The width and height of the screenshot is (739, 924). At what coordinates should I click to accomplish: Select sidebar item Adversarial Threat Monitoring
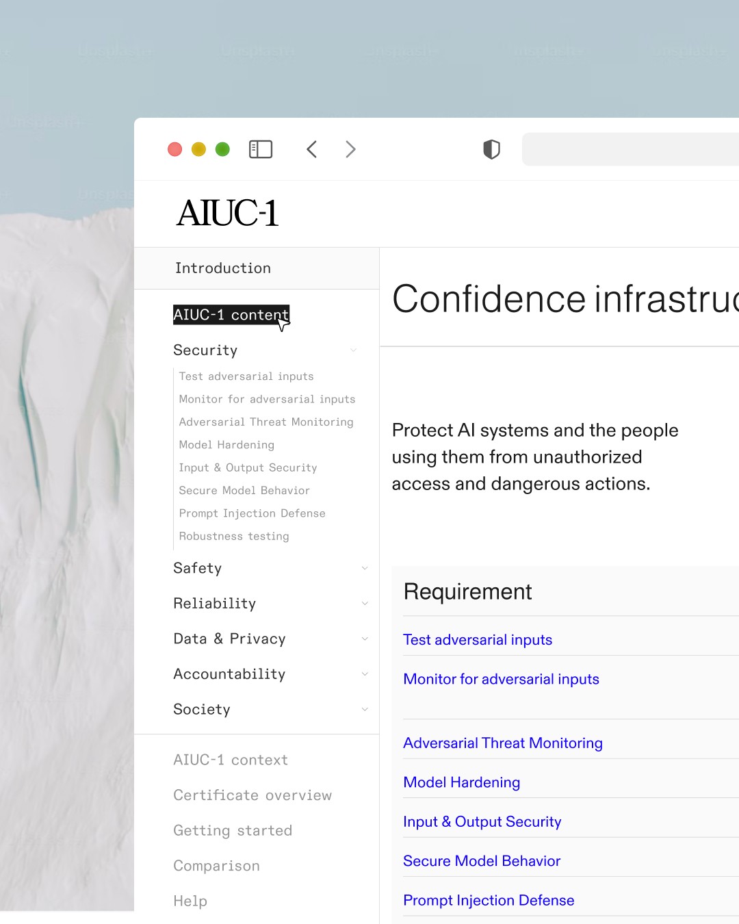pos(266,422)
